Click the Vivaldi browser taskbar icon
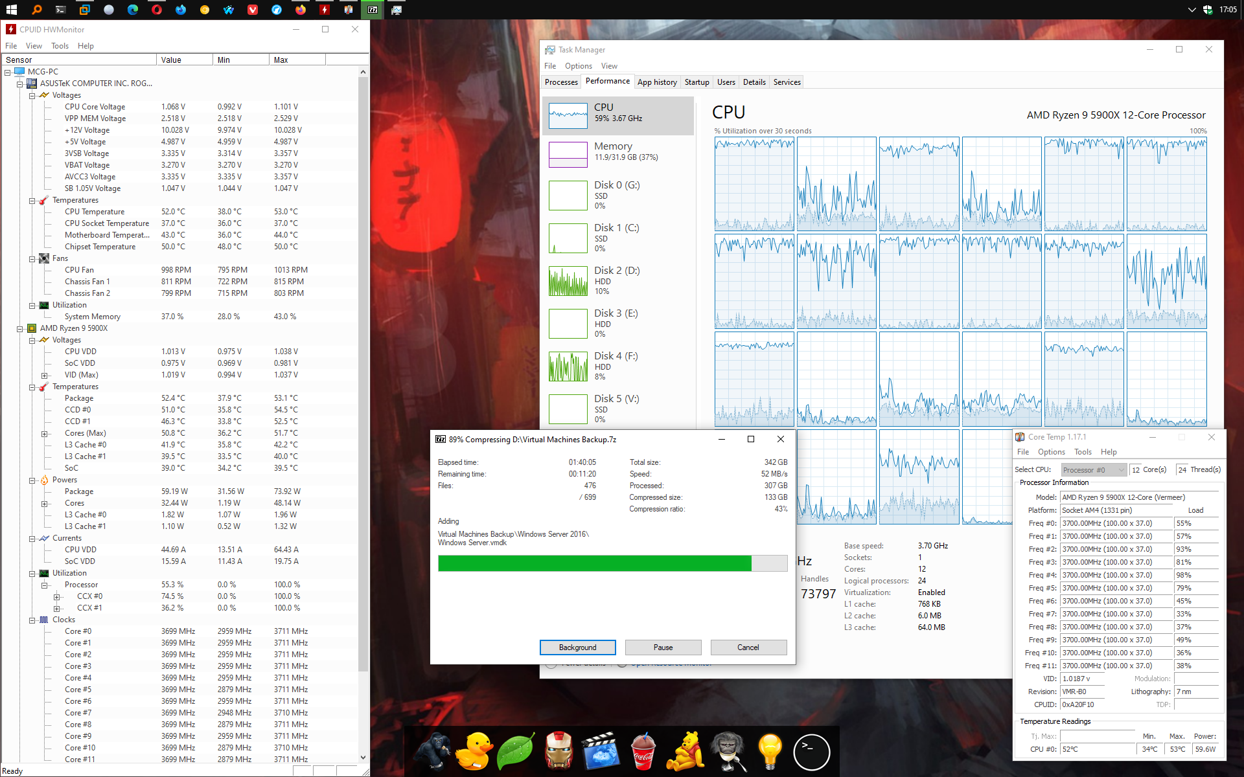 (x=253, y=10)
